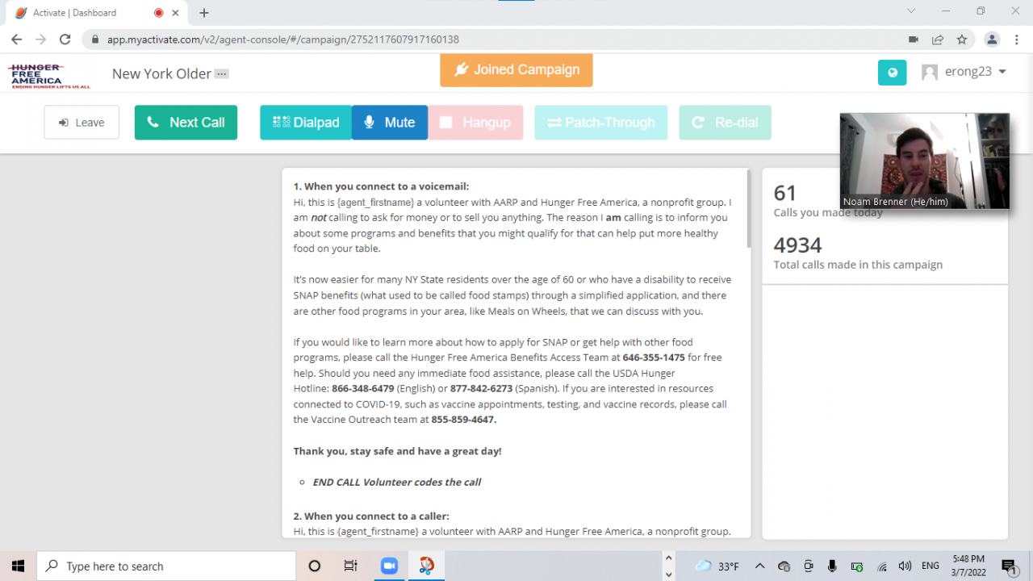Screen dimensions: 1033x581
Task: Click the hotline number 866-348-6479
Action: (x=363, y=388)
